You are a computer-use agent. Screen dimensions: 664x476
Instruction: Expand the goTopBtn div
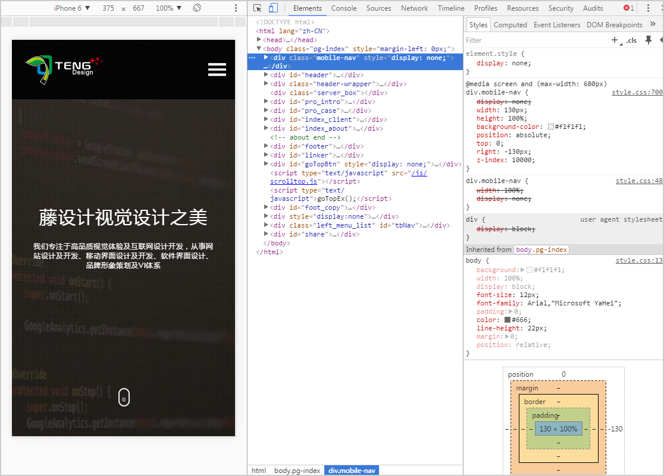click(266, 164)
